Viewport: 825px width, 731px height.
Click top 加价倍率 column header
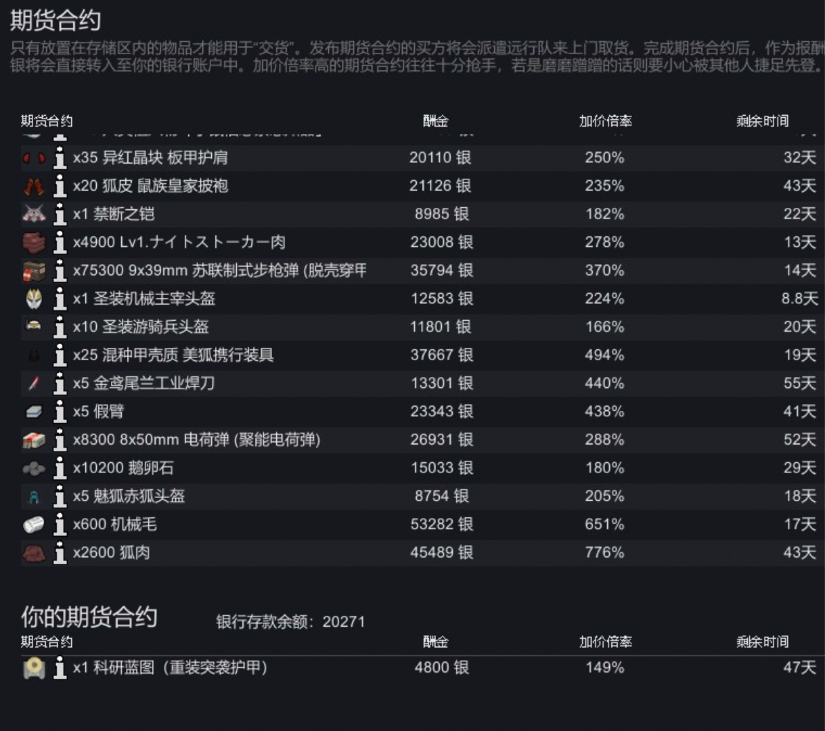coord(605,121)
